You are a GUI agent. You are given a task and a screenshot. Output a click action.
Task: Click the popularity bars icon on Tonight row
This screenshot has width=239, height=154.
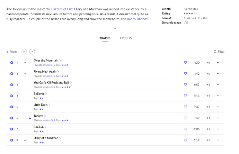(30, 118)
